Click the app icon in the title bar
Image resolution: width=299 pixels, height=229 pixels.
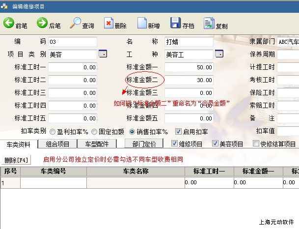5,5
